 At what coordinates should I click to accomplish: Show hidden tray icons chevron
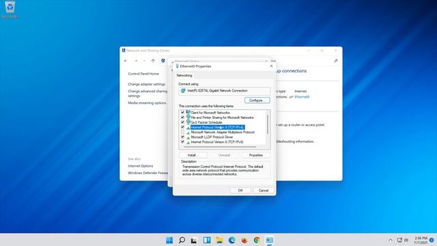point(391,240)
